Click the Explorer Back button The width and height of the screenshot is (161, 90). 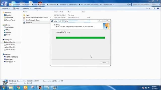2,4
